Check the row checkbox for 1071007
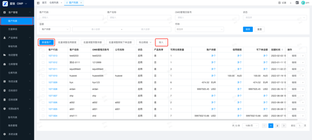 [x=43, y=96]
